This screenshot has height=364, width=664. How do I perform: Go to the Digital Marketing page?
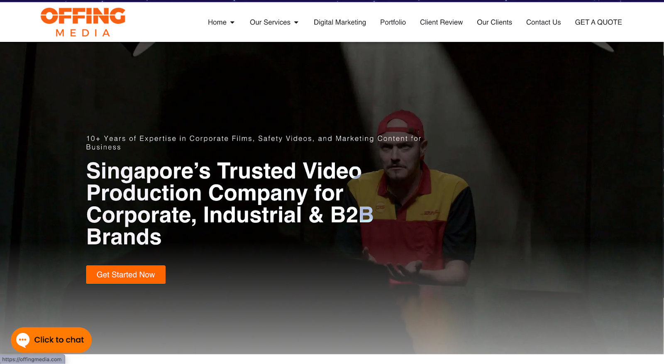point(339,22)
